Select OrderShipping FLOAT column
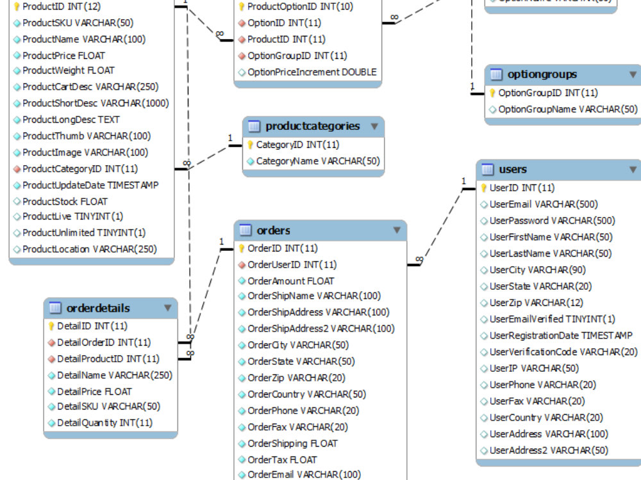The width and height of the screenshot is (641, 480). (293, 444)
